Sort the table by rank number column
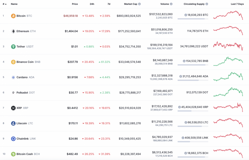The image size is (249, 160). [x=4, y=4]
